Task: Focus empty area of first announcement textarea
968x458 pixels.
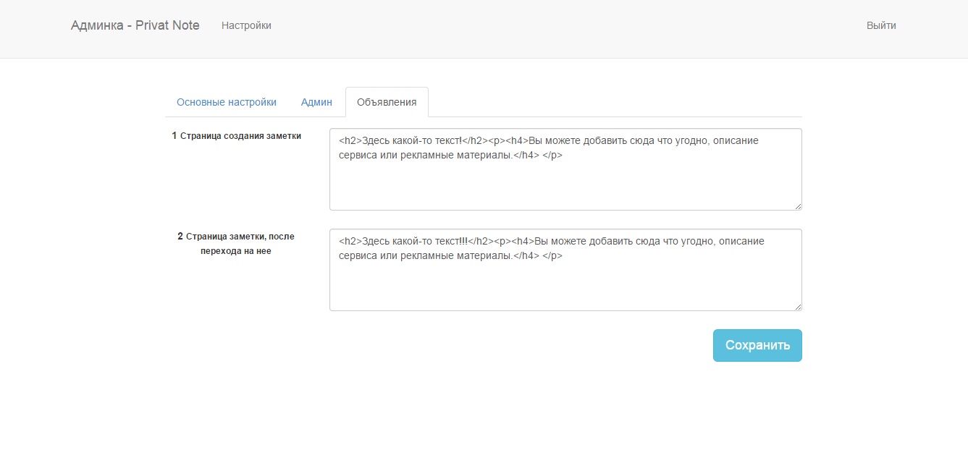Action: pos(565,187)
